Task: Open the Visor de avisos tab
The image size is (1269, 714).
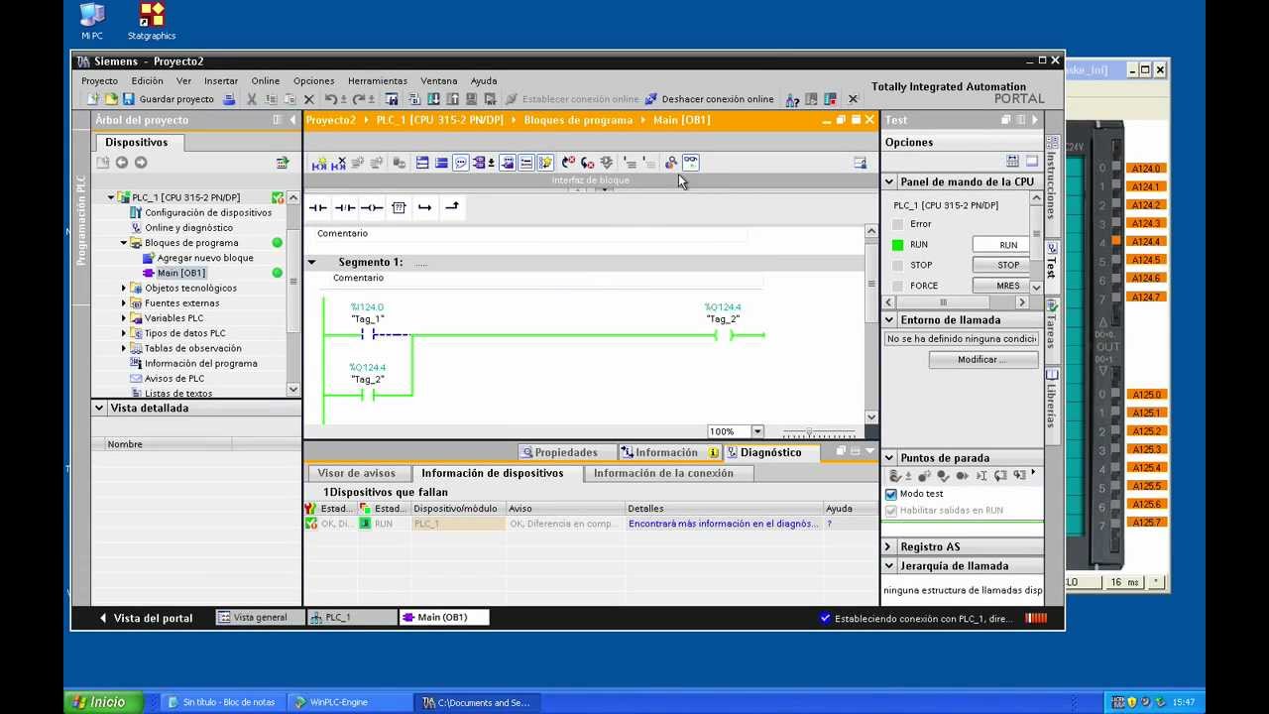Action: coord(356,474)
